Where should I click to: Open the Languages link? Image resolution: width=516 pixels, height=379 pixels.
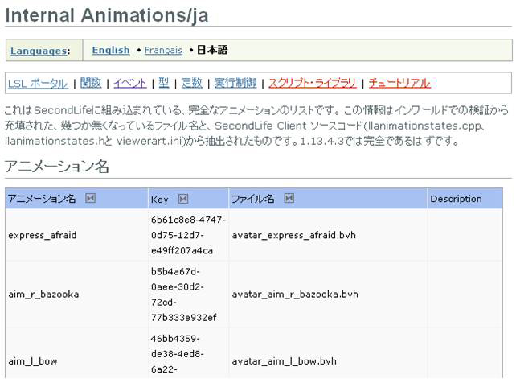pyautogui.click(x=39, y=51)
